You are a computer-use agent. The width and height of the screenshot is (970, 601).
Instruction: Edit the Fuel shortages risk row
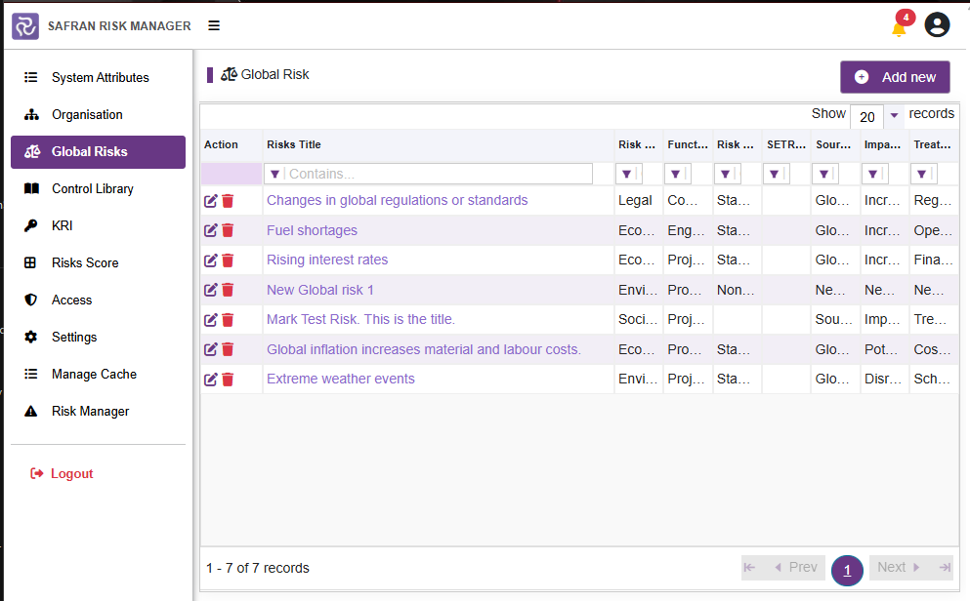coord(210,230)
